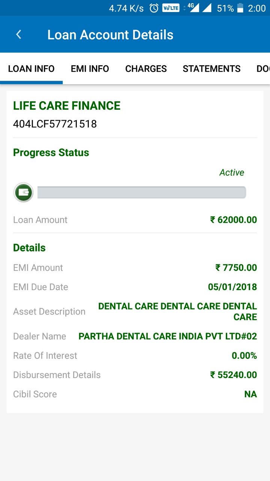Screen dimensions: 270x481
Task: Open the CHARGES tab
Action: tap(146, 69)
